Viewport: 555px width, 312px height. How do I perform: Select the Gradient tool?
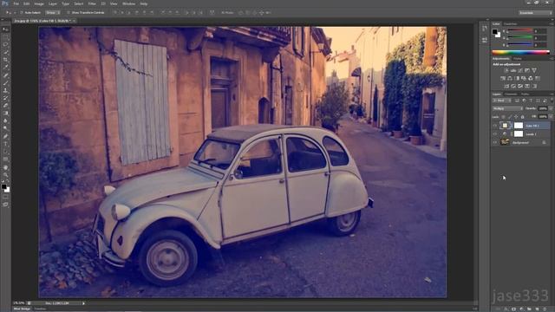[x=5, y=114]
